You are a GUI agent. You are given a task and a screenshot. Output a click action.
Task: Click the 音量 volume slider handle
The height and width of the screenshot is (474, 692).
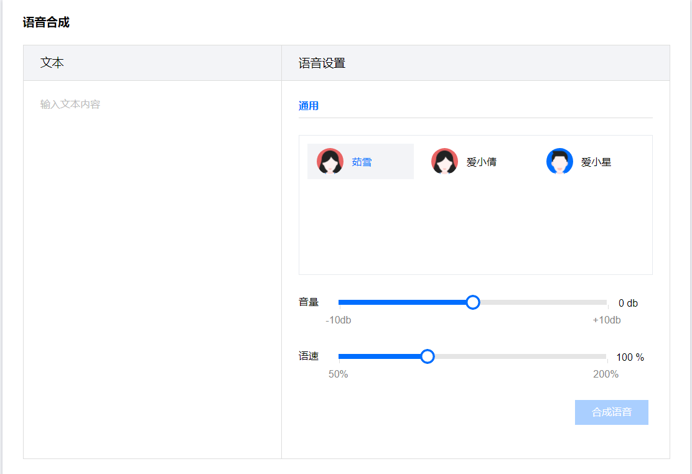(473, 302)
